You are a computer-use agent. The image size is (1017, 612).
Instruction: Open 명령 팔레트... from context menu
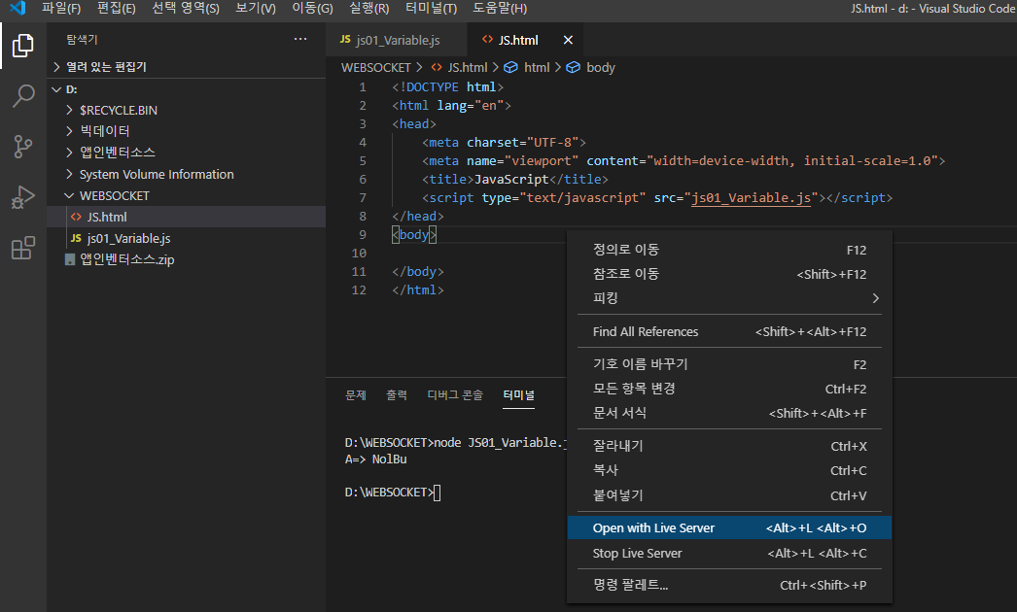tap(729, 585)
